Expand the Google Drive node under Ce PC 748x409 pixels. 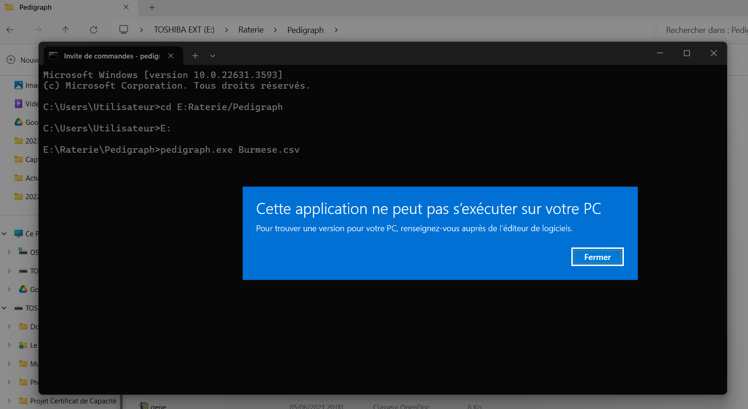pyautogui.click(x=9, y=289)
